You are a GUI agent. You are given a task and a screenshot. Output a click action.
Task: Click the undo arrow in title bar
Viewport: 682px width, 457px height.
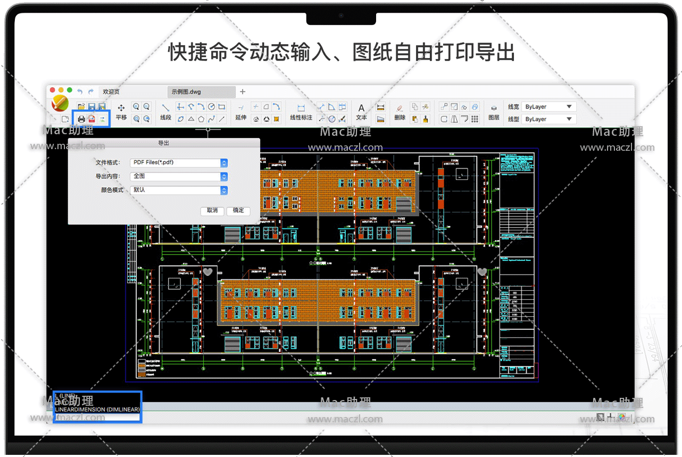(x=80, y=92)
